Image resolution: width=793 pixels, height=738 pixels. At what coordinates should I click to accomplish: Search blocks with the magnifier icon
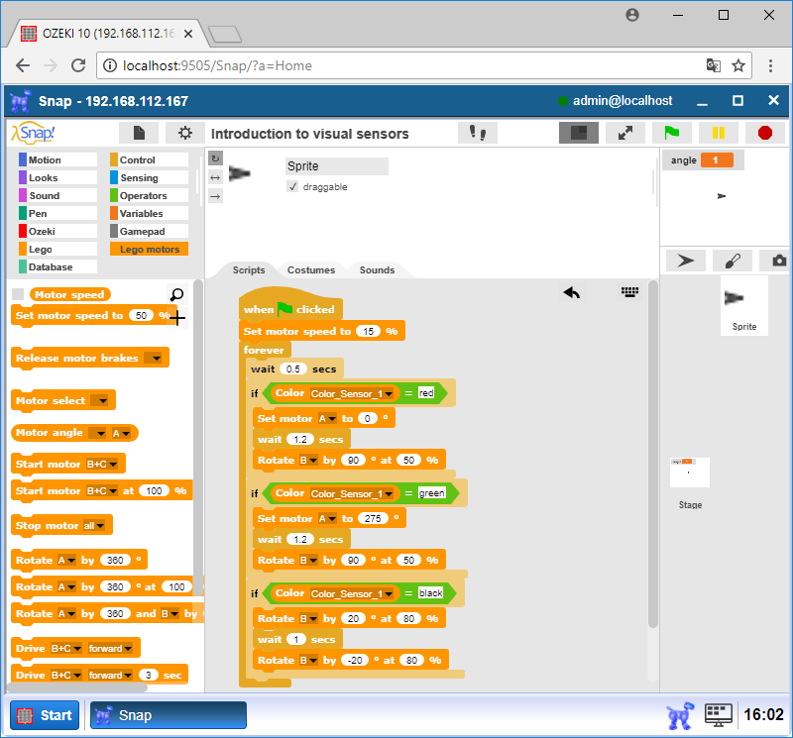(x=176, y=294)
